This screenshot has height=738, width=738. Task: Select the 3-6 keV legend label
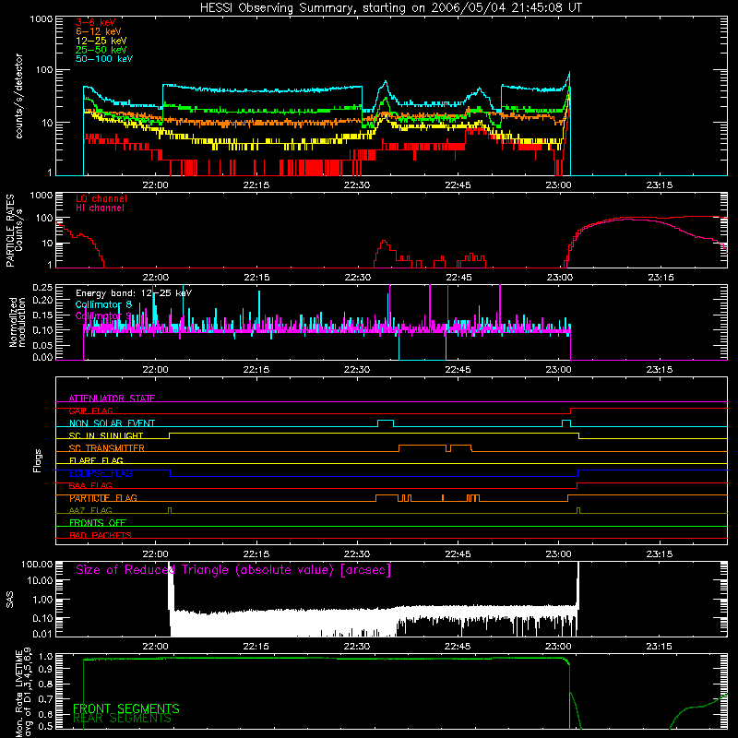pos(96,22)
